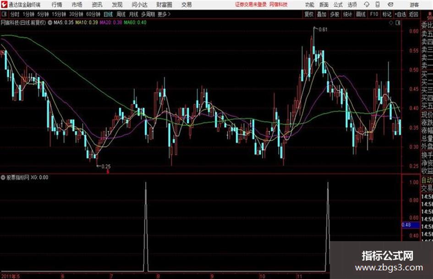Click the 复权 toolbar button

[x=309, y=14]
